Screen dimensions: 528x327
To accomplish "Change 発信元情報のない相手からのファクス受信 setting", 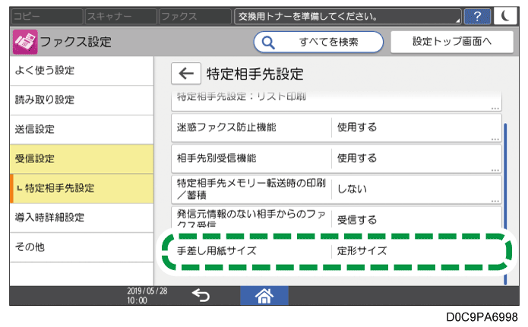I will coord(337,217).
